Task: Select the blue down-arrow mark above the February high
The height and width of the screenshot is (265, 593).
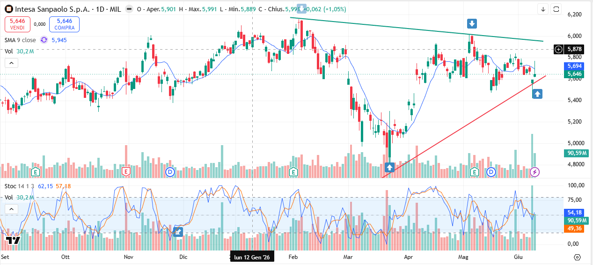Action: pyautogui.click(x=301, y=8)
